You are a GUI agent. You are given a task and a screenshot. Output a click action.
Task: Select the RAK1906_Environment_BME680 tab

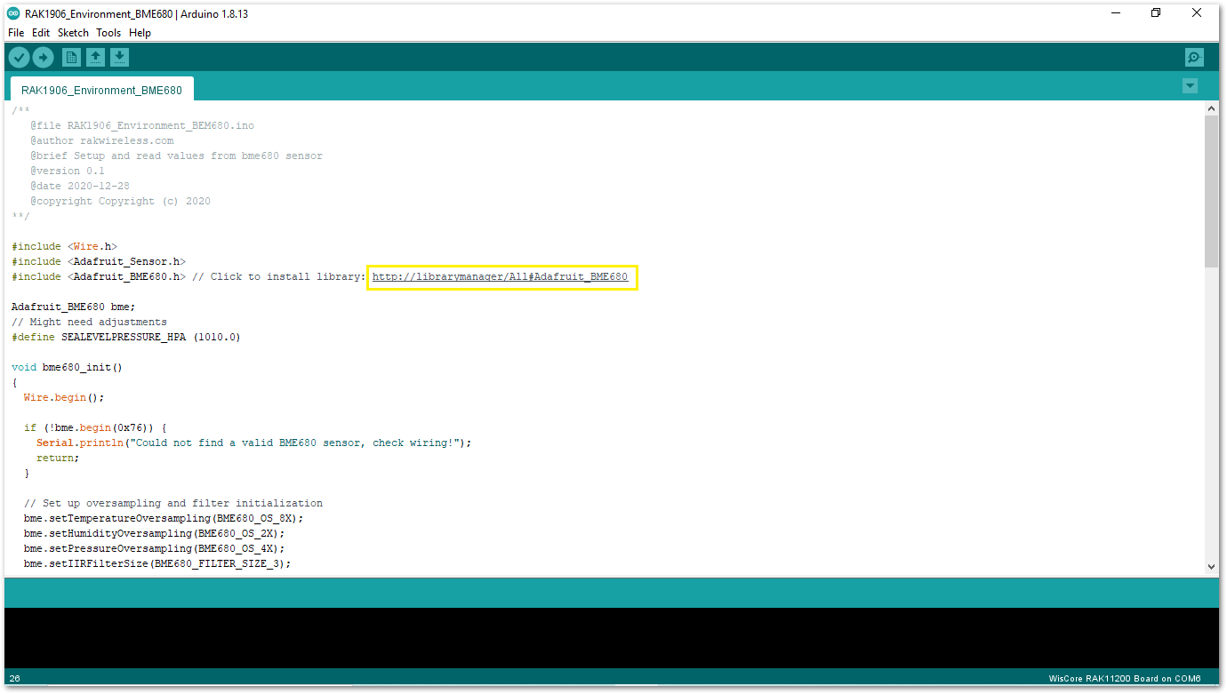click(101, 90)
